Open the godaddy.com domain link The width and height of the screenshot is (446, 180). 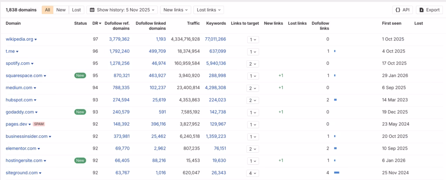(20, 112)
